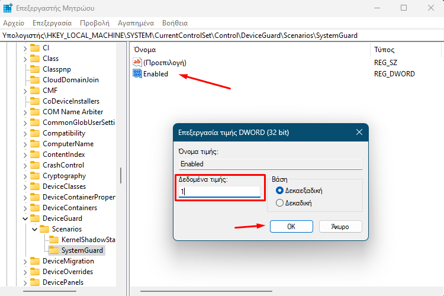The height and width of the screenshot is (296, 444).
Task: Select the KernelShadowSta folder icon
Action: [54, 240]
